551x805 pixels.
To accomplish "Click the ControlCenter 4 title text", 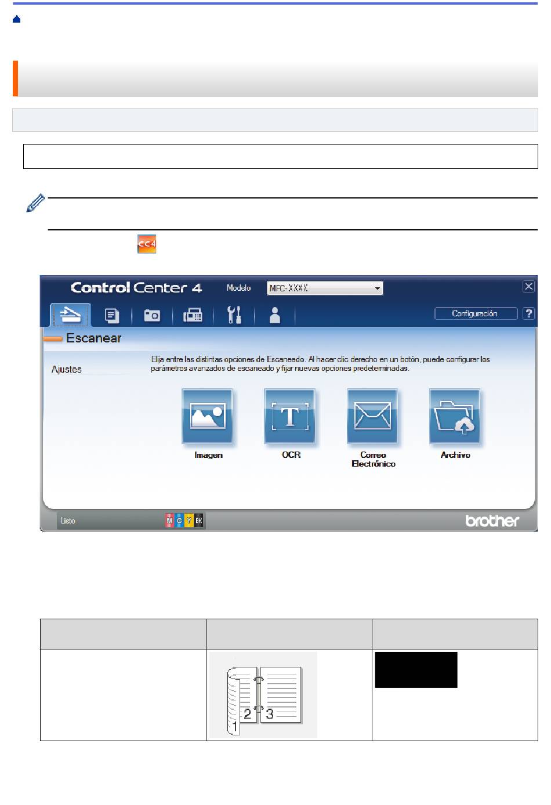I will pyautogui.click(x=136, y=287).
